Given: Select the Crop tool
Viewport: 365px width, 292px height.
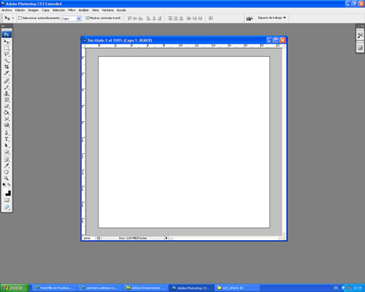Looking at the screenshot, I should tap(7, 66).
